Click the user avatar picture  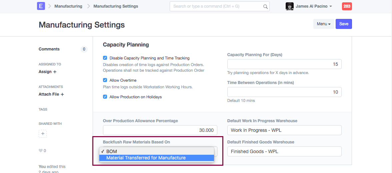point(290,6)
